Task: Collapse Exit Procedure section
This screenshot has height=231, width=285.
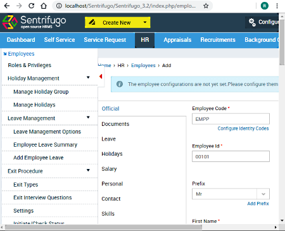Action: [88, 170]
